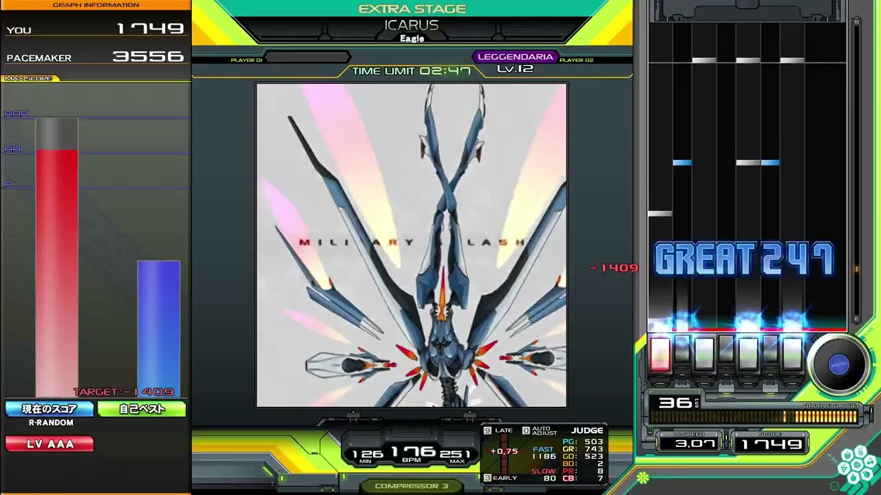
Task: Click the 36% gauge readout
Action: [679, 402]
